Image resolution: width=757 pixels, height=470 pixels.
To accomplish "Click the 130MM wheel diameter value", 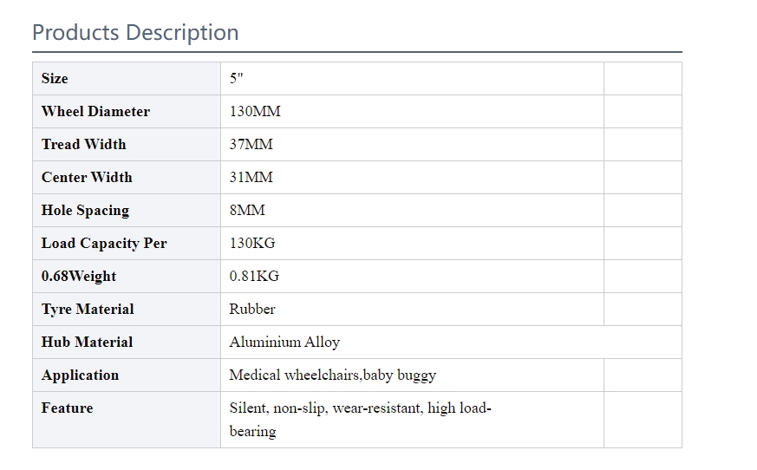I will coord(255,112).
